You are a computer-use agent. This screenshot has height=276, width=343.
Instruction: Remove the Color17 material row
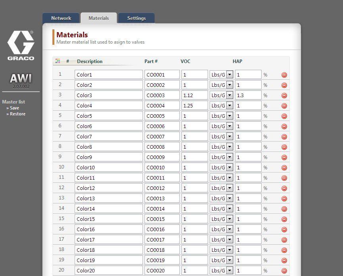pyautogui.click(x=284, y=240)
